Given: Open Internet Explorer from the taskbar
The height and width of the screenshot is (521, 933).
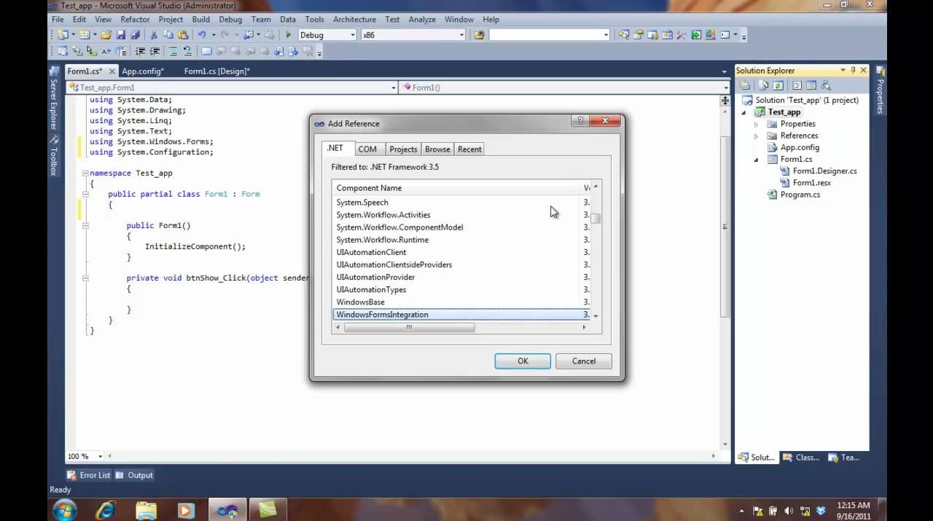Looking at the screenshot, I should point(106,509).
